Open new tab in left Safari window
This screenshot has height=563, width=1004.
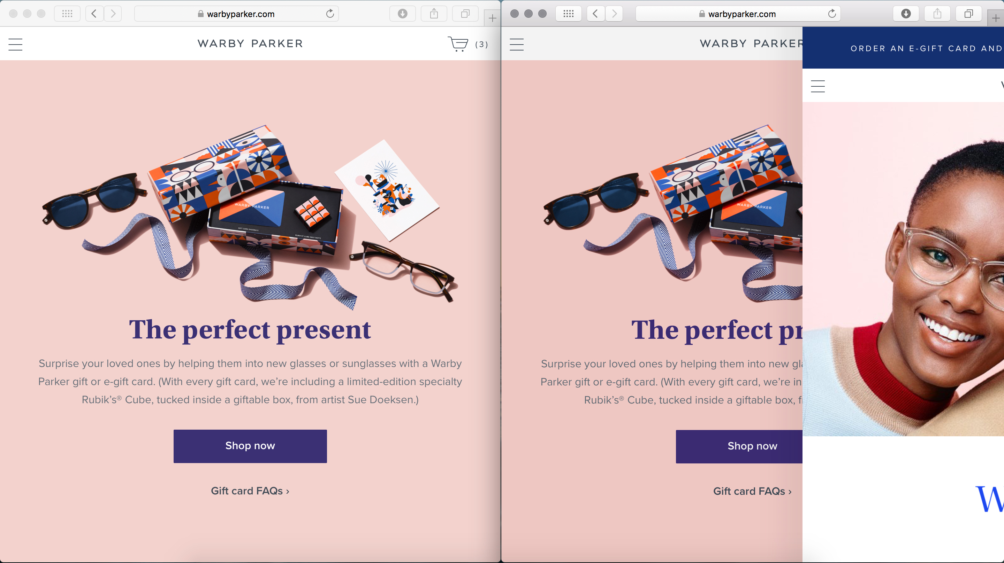coord(492,18)
